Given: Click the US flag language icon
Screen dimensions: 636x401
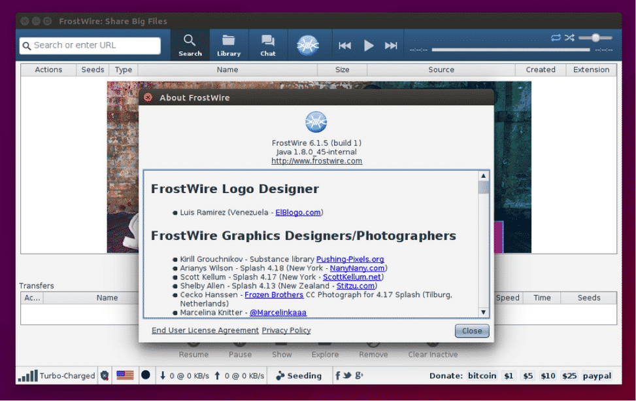Looking at the screenshot, I should (x=125, y=375).
